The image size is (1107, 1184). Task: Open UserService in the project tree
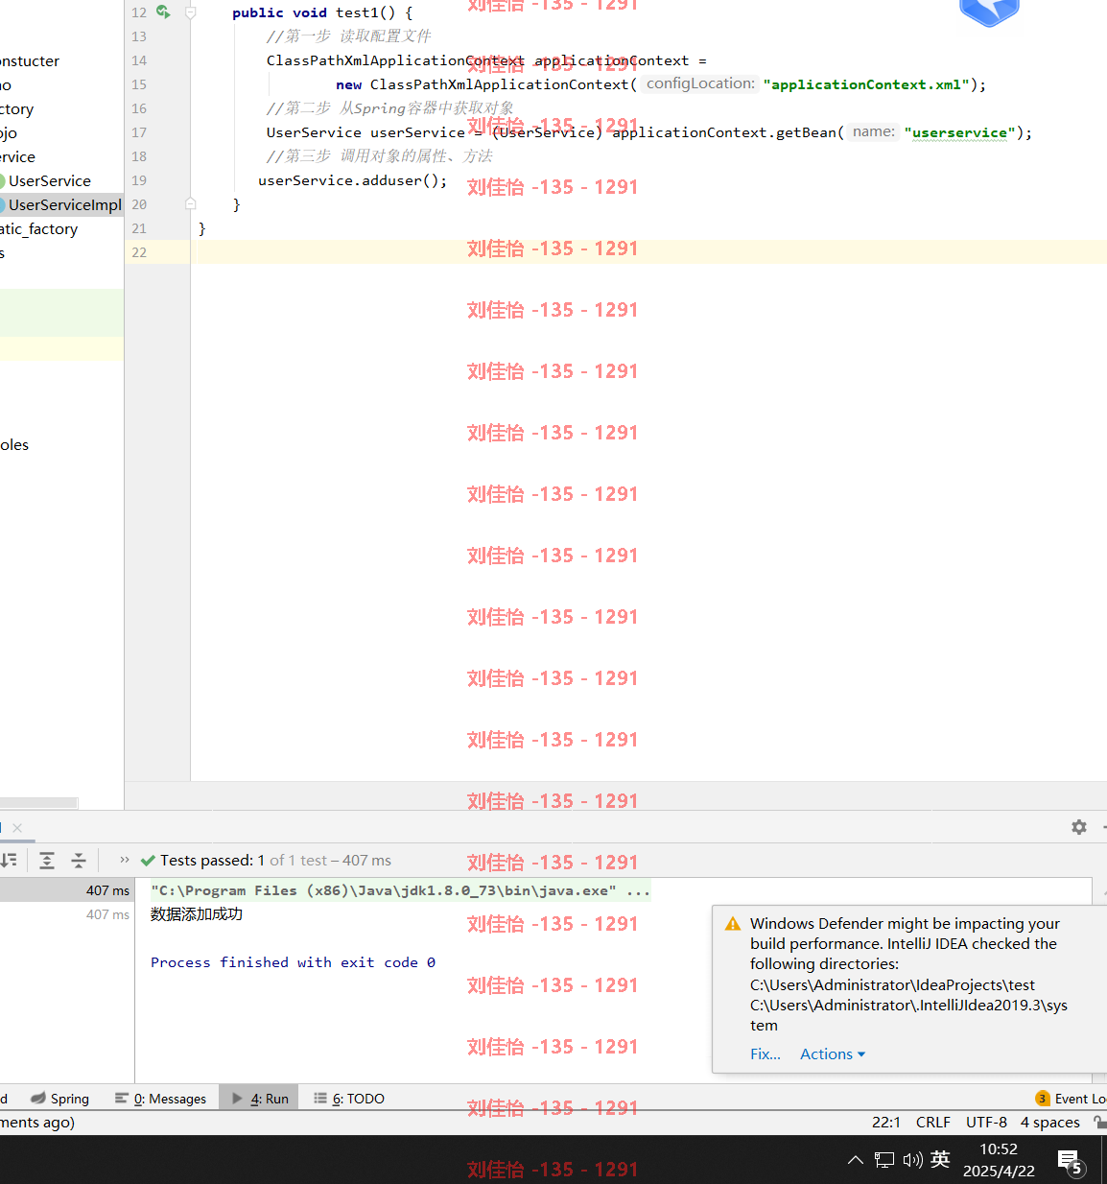(x=50, y=180)
